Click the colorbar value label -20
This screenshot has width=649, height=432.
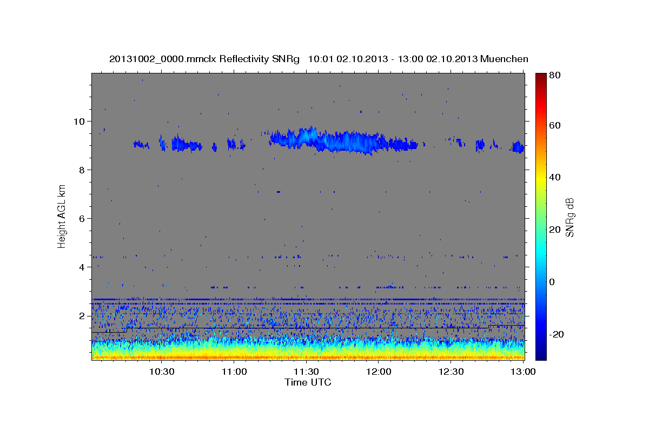555,334
